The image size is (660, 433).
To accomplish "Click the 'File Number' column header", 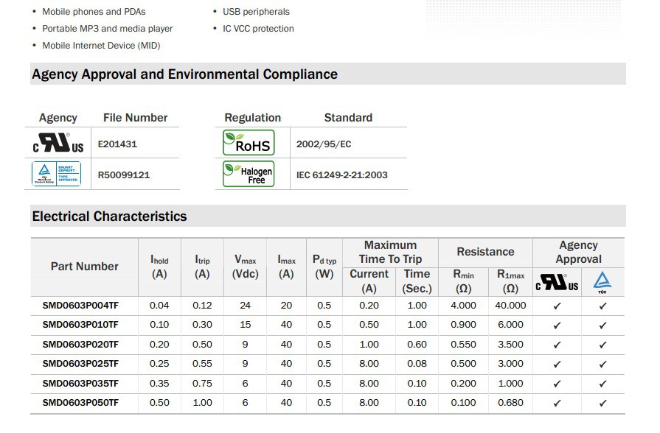I will pyautogui.click(x=135, y=118).
